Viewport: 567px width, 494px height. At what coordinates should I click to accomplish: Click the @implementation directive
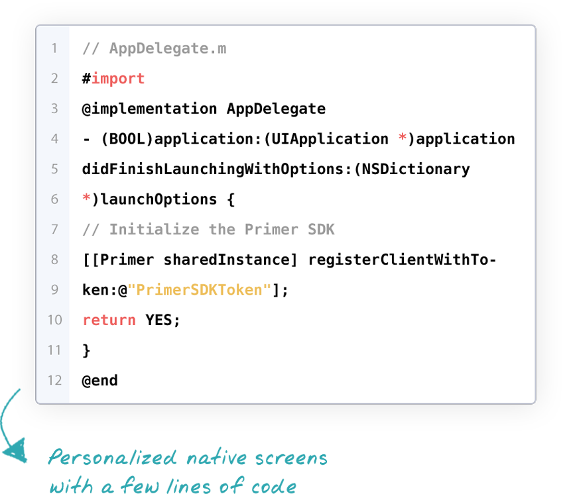click(x=149, y=109)
